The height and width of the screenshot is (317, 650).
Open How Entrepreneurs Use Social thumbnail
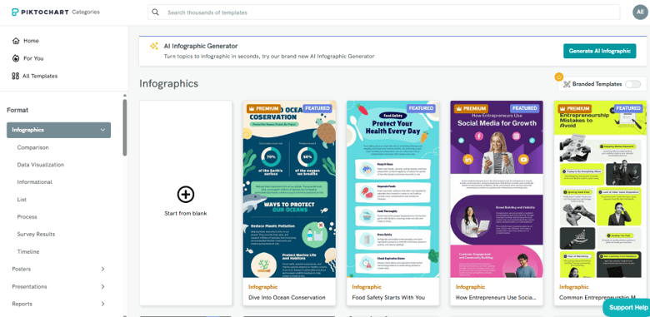497,189
